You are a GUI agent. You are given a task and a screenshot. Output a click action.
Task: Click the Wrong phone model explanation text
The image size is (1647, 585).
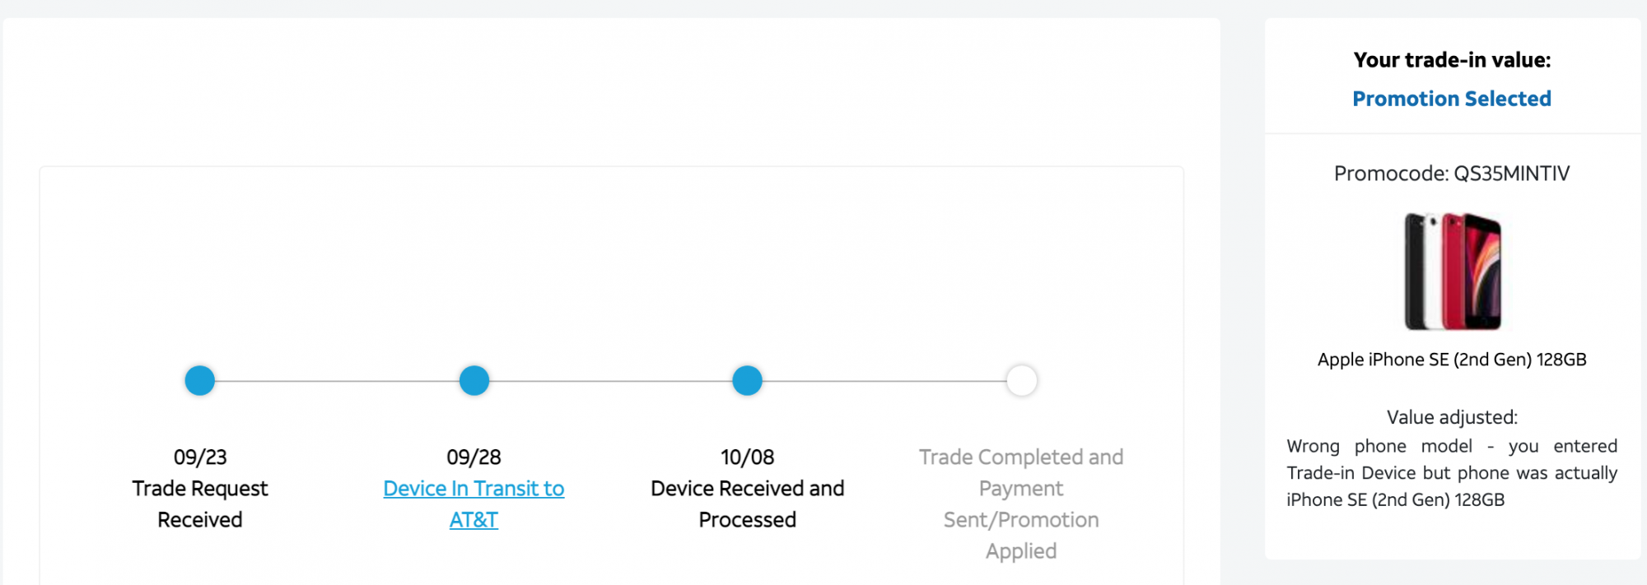(1452, 472)
